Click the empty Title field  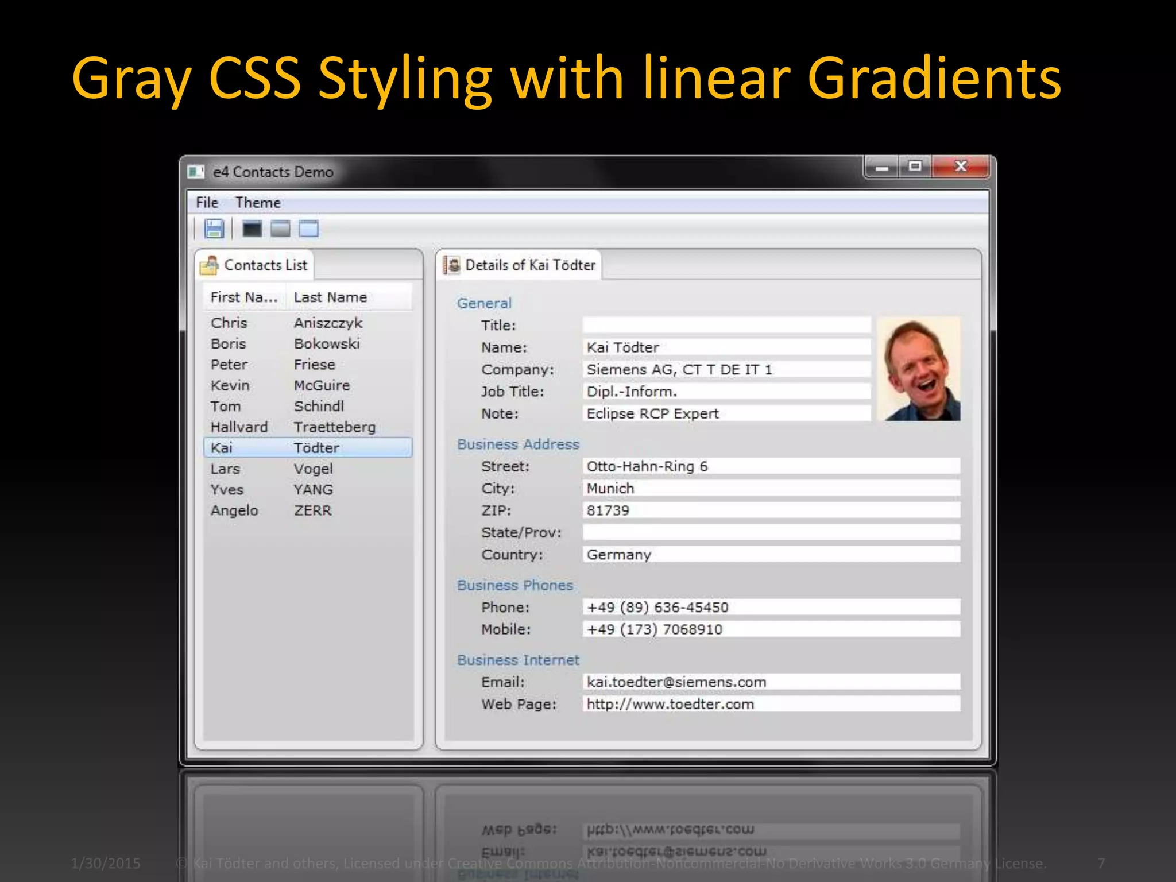pyautogui.click(x=726, y=325)
